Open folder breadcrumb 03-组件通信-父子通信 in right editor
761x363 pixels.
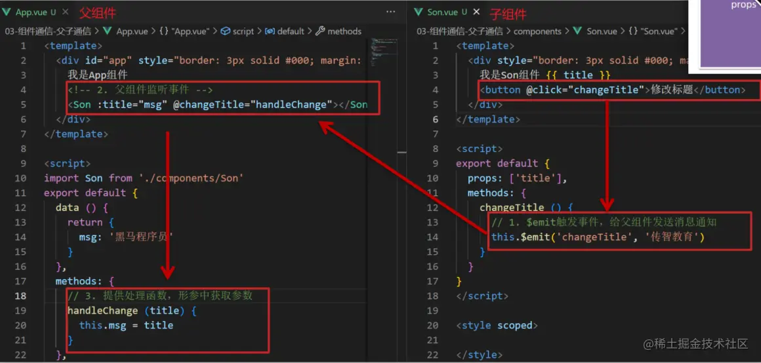[x=460, y=31]
